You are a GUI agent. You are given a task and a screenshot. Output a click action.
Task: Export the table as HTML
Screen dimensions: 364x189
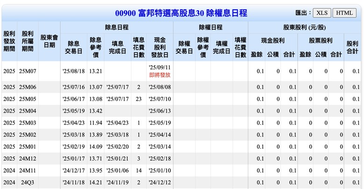coord(344,13)
